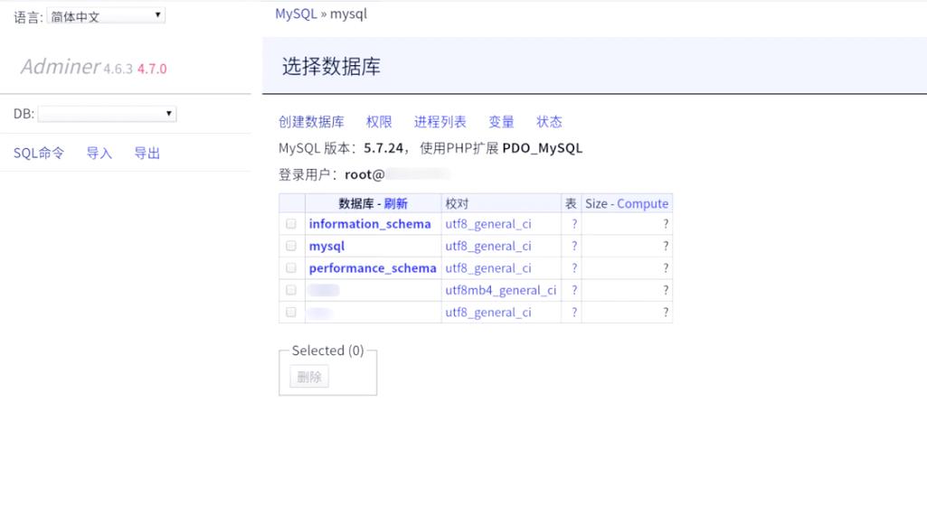Open the 变量 variables link

(501, 122)
